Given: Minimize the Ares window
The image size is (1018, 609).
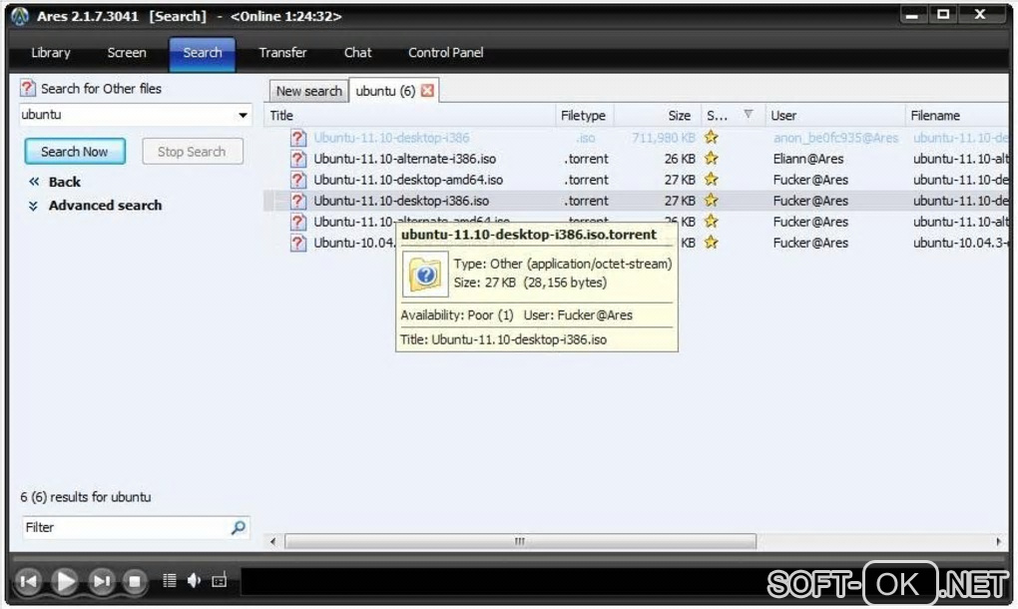Looking at the screenshot, I should coord(912,15).
